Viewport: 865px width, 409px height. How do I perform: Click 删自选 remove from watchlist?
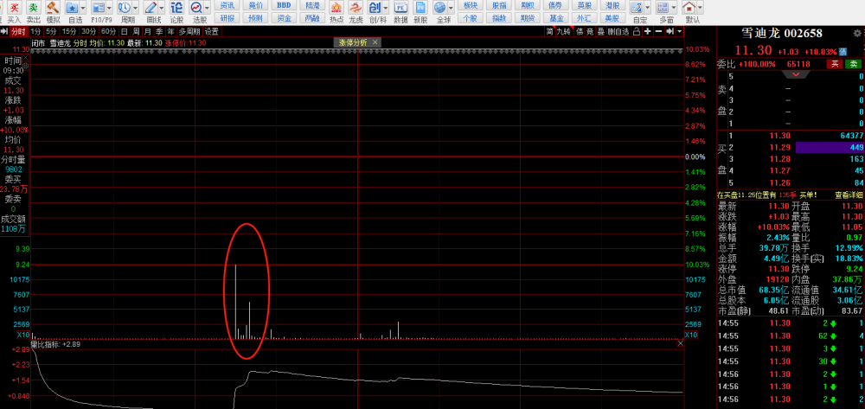pyautogui.click(x=619, y=31)
